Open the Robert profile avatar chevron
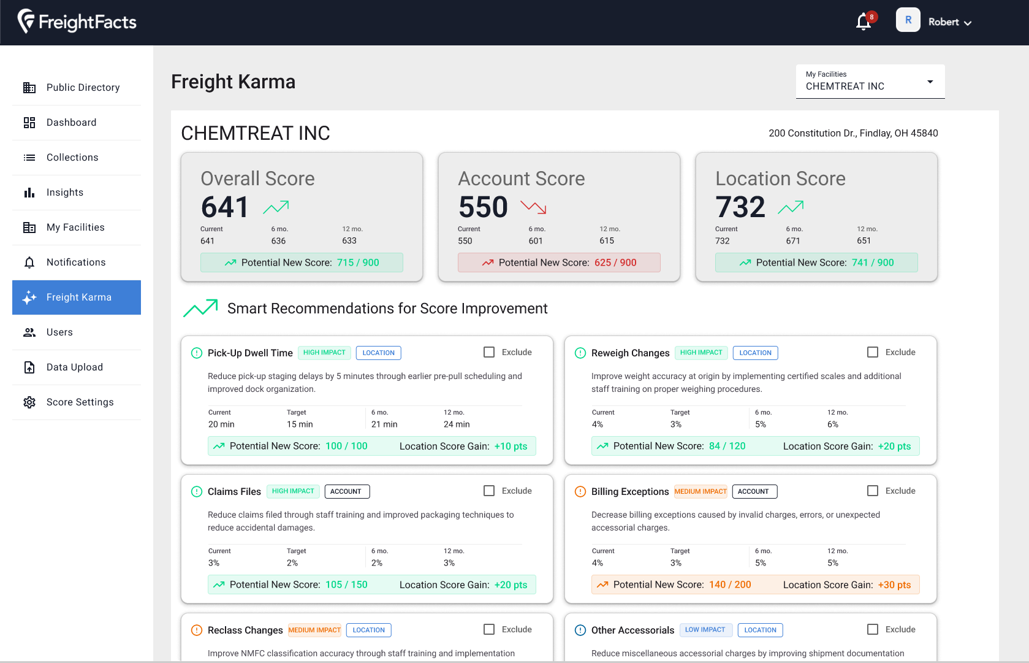This screenshot has height=663, width=1029. pos(968,22)
